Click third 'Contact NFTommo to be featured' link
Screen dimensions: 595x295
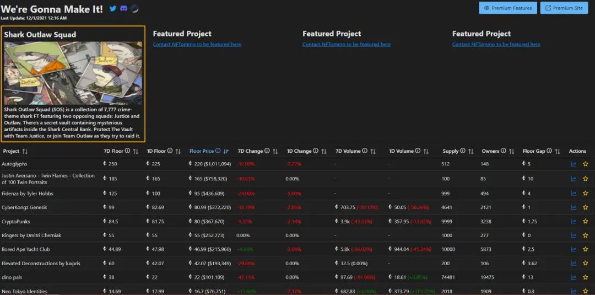click(496, 45)
